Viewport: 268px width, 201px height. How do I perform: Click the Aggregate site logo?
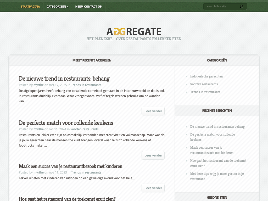pyautogui.click(x=134, y=32)
